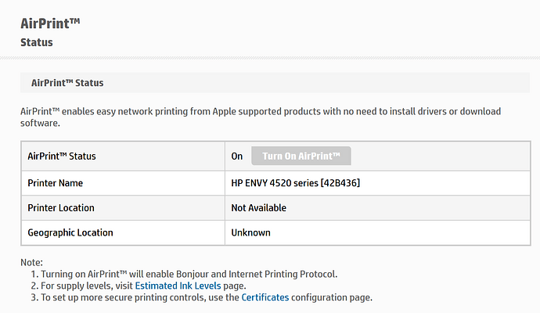Click the 'Not Available' printer location value
Viewport: 540px width, 313px height.
pyautogui.click(x=258, y=208)
